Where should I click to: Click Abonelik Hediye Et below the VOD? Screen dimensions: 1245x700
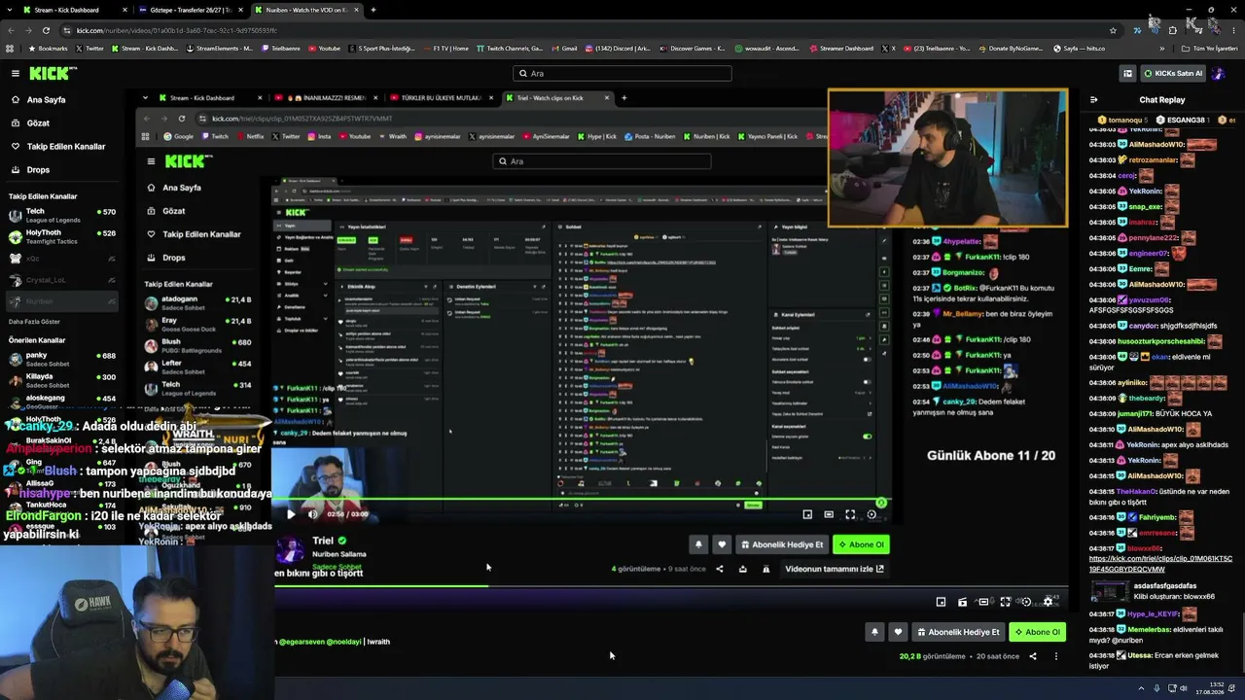[958, 632]
